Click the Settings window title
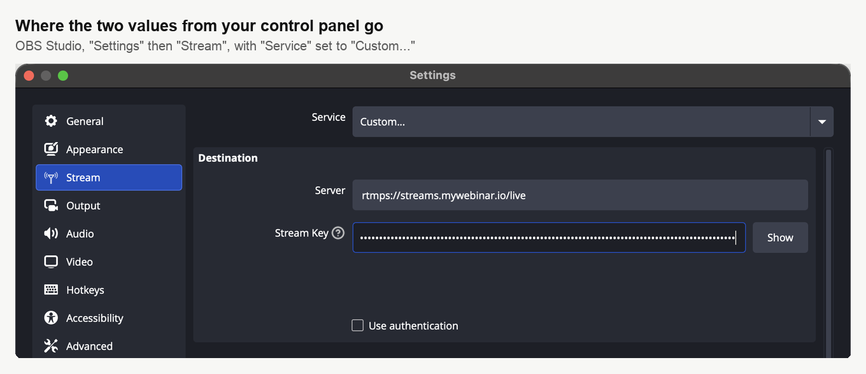The width and height of the screenshot is (866, 374). pyautogui.click(x=433, y=75)
